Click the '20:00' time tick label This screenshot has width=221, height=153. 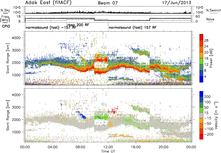[164, 147]
